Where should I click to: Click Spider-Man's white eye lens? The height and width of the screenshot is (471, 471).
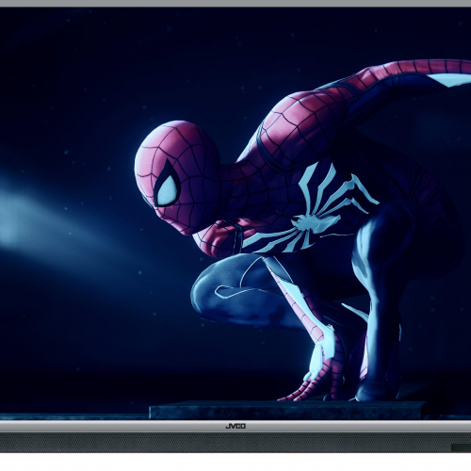[x=168, y=190]
